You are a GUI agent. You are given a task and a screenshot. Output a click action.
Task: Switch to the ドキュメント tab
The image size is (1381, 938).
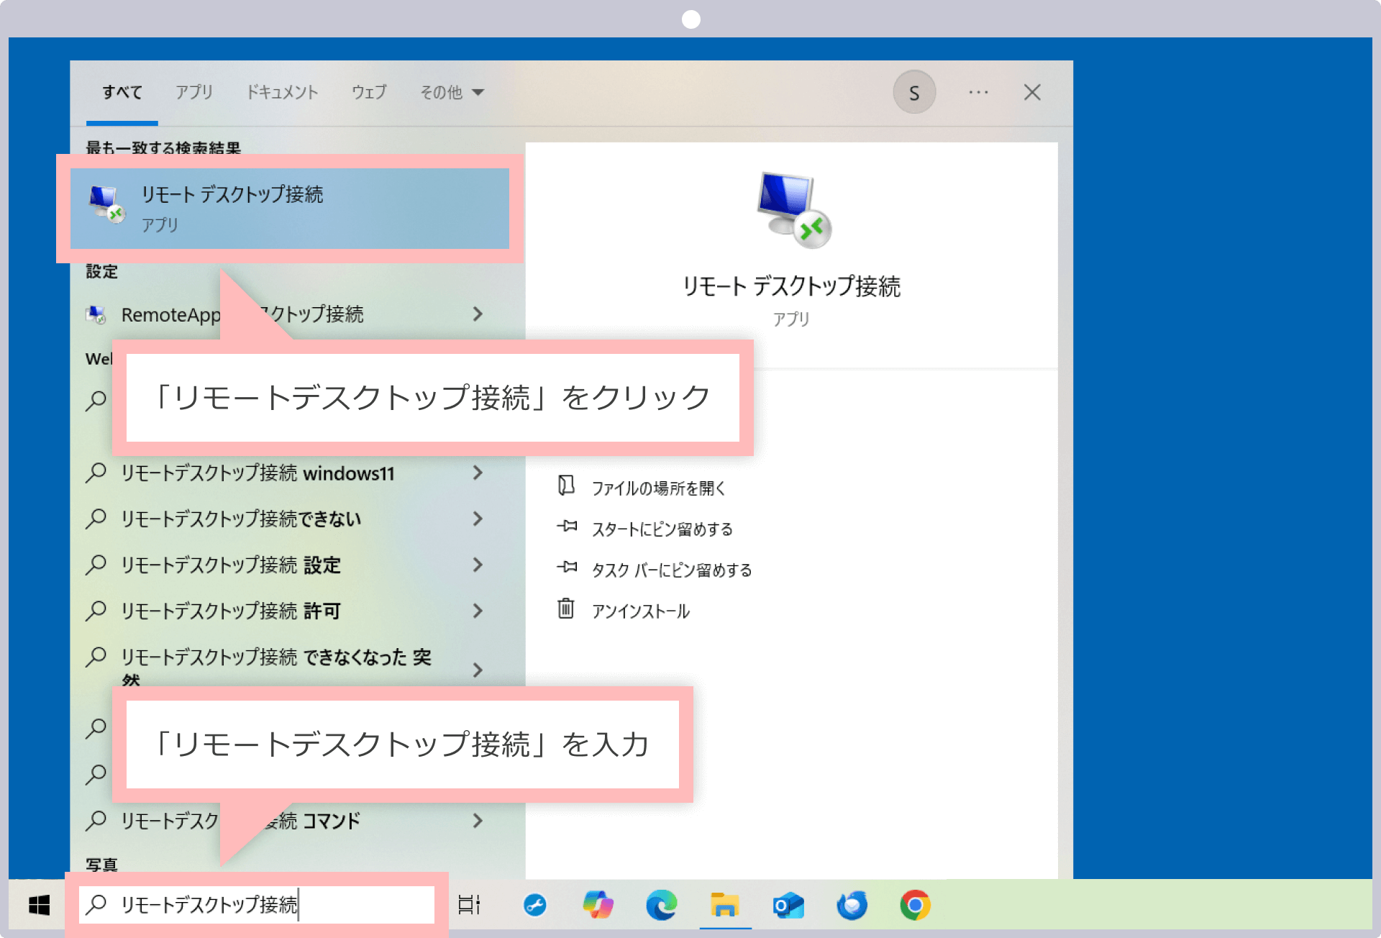pyautogui.click(x=282, y=92)
